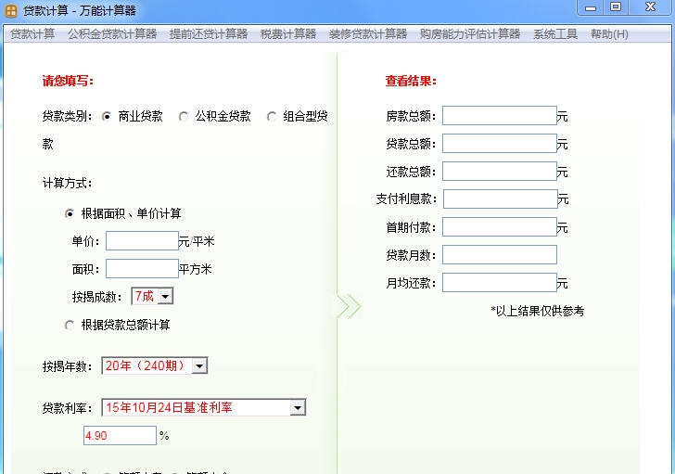Click the 贷款总额 result field
This screenshot has height=474, width=675.
500,144
